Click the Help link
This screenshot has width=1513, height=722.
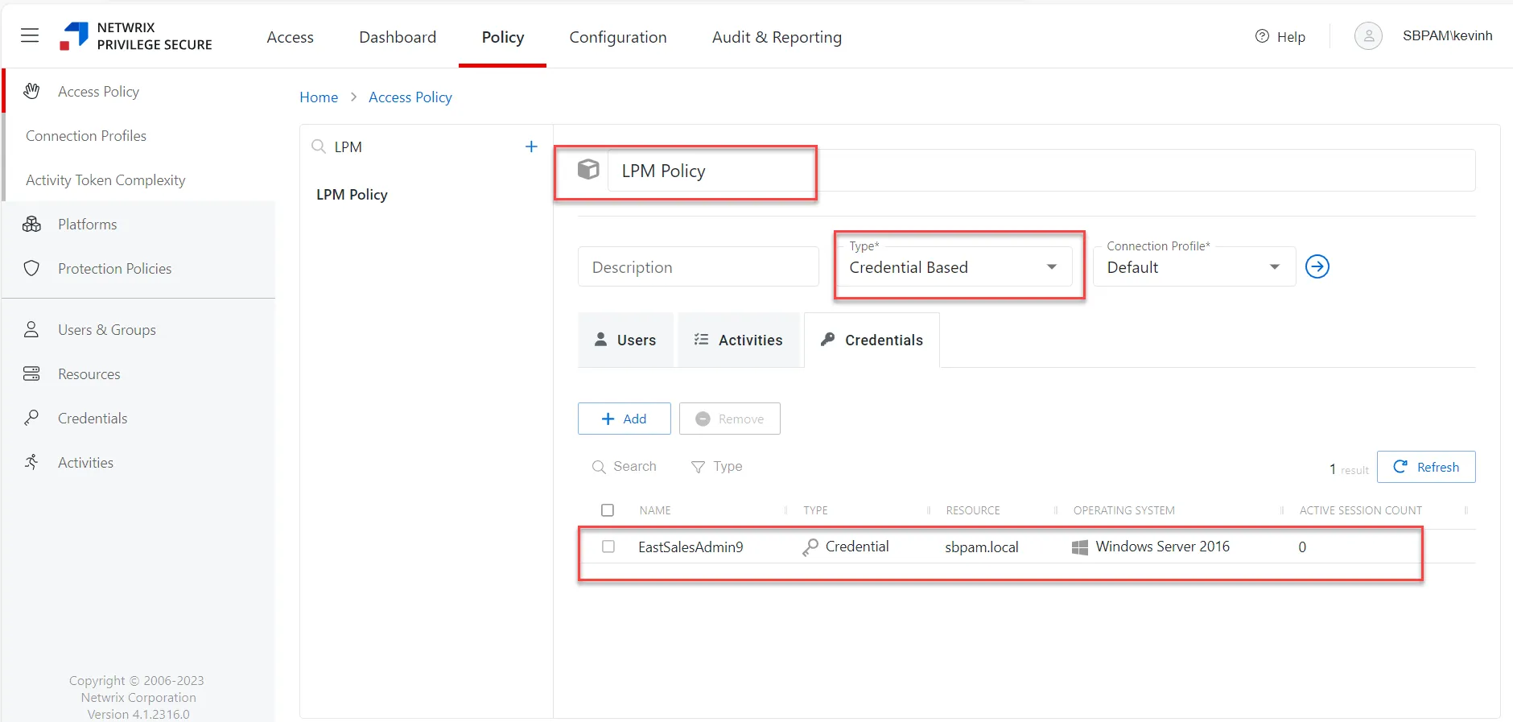pyautogui.click(x=1291, y=37)
